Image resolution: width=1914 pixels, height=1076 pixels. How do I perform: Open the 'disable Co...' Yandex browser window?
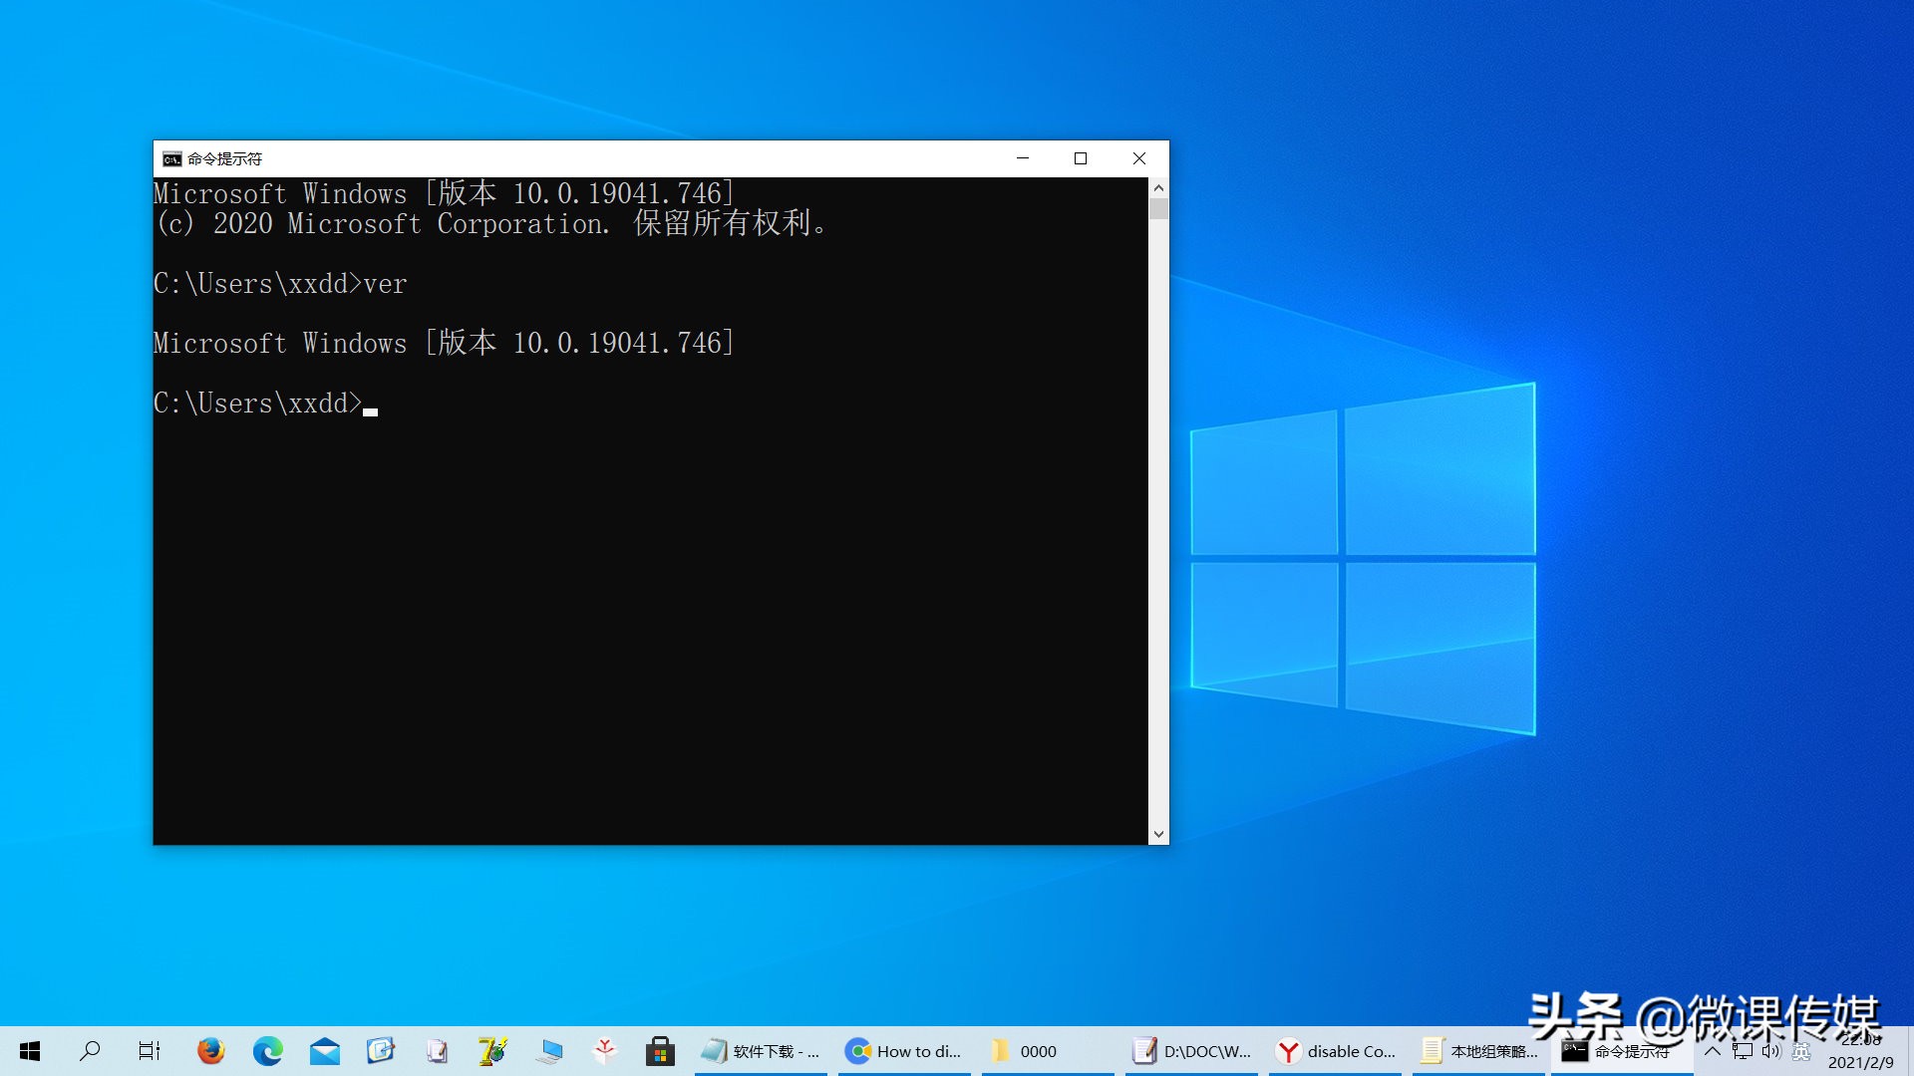click(x=1336, y=1050)
